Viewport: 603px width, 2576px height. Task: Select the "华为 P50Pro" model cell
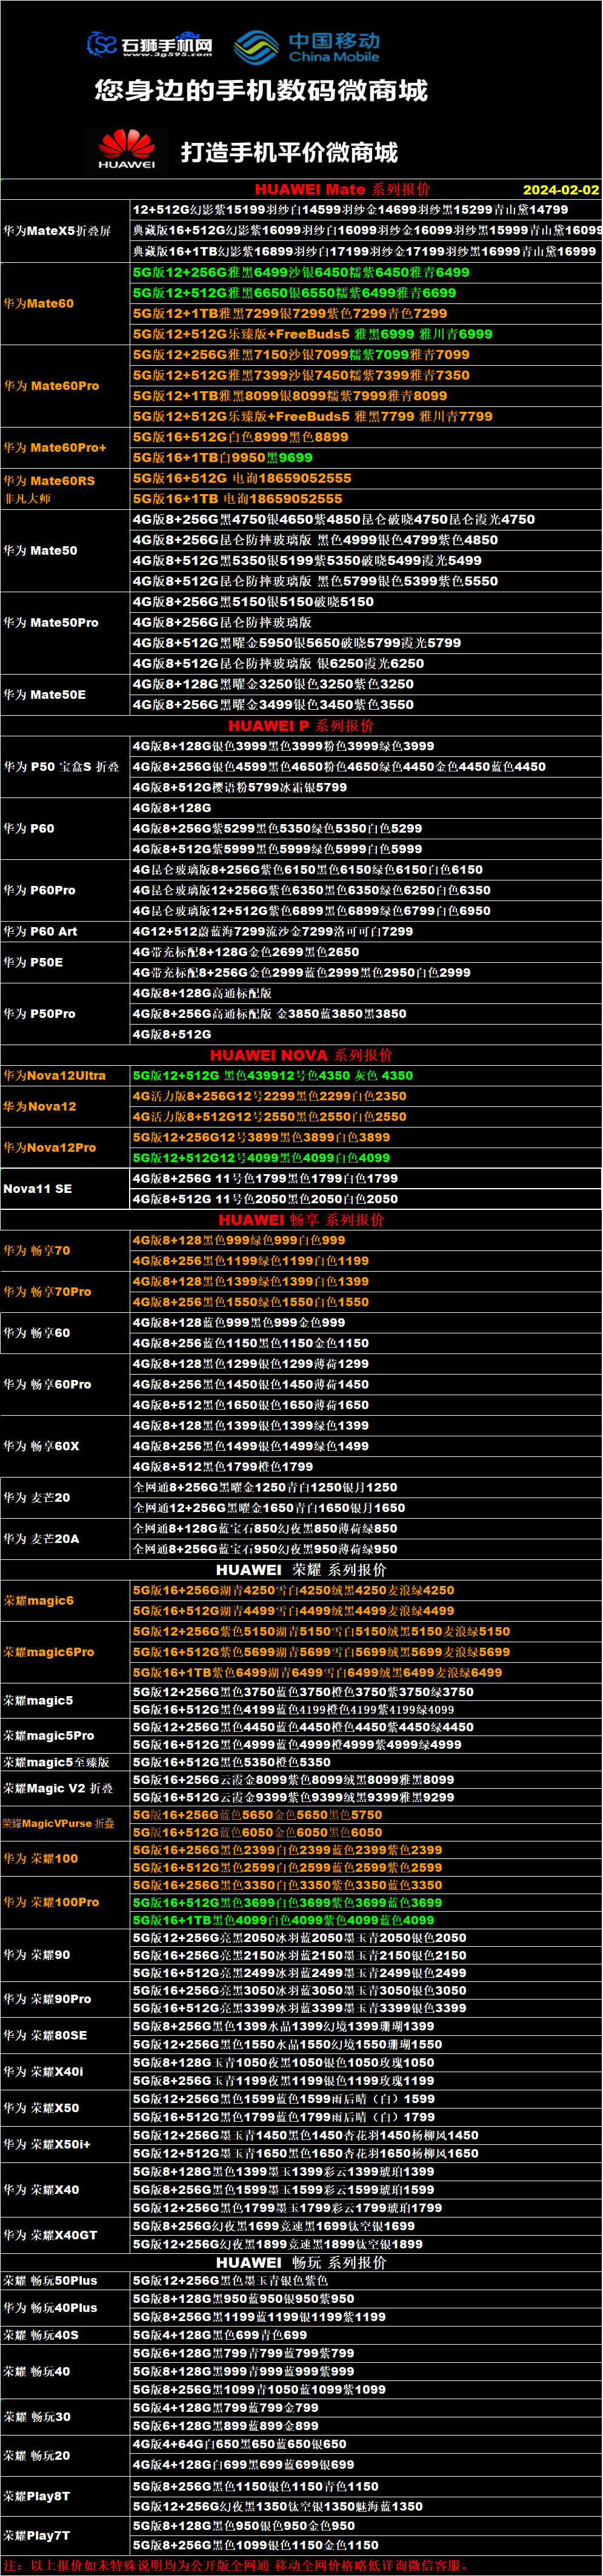pos(65,1013)
